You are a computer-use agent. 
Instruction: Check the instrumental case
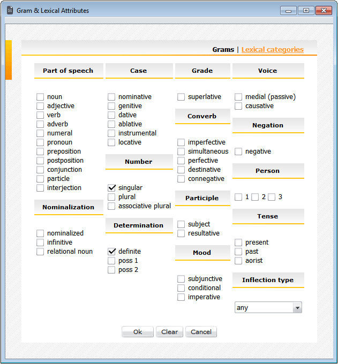[x=111, y=133]
